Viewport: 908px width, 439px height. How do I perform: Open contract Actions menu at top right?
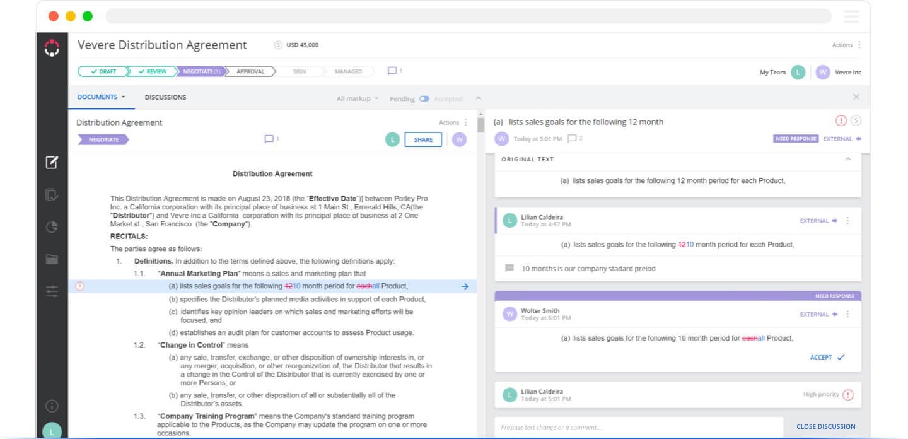[847, 45]
